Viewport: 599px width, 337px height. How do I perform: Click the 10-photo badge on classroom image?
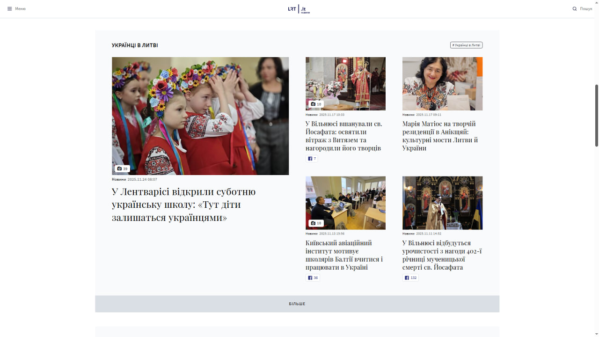[316, 223]
